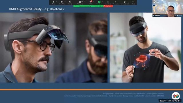
Task: Open the Chat panel
Action: pyautogui.click(x=91, y=3)
